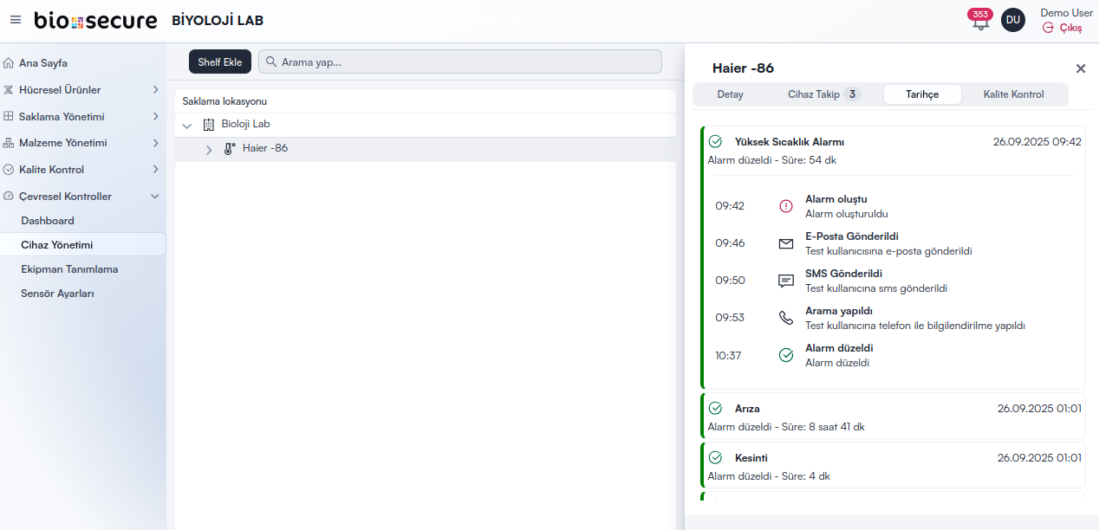This screenshot has height=530, width=1099.
Task: Expand the Malzeme Yönetimi menu chevron
Action: pos(155,143)
